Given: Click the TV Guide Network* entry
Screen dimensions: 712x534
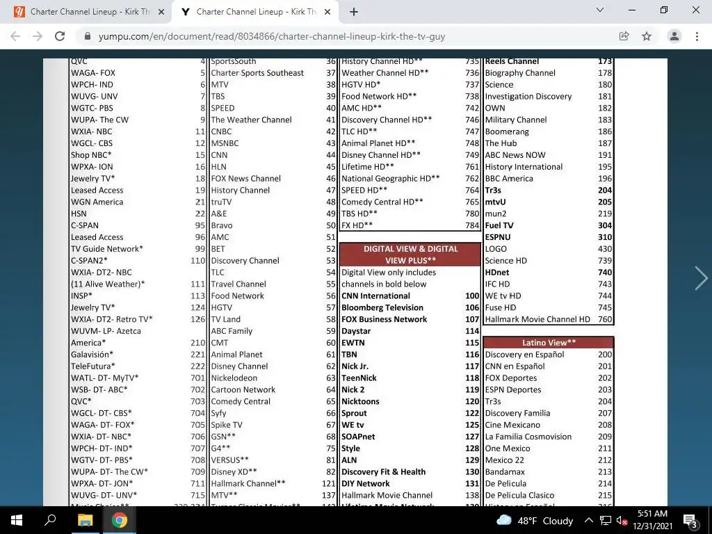Looking at the screenshot, I should (x=106, y=249).
